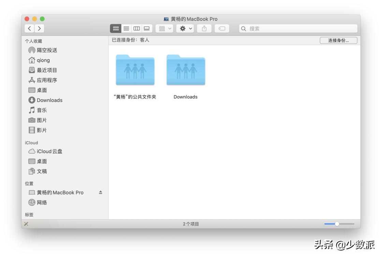Switch to icon view mode

pos(116,29)
